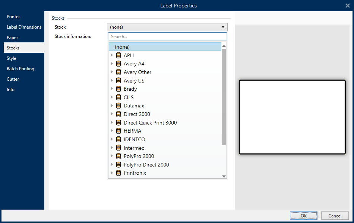Expand the IDENTCO tree node
This screenshot has width=354, height=223.
coord(112,139)
